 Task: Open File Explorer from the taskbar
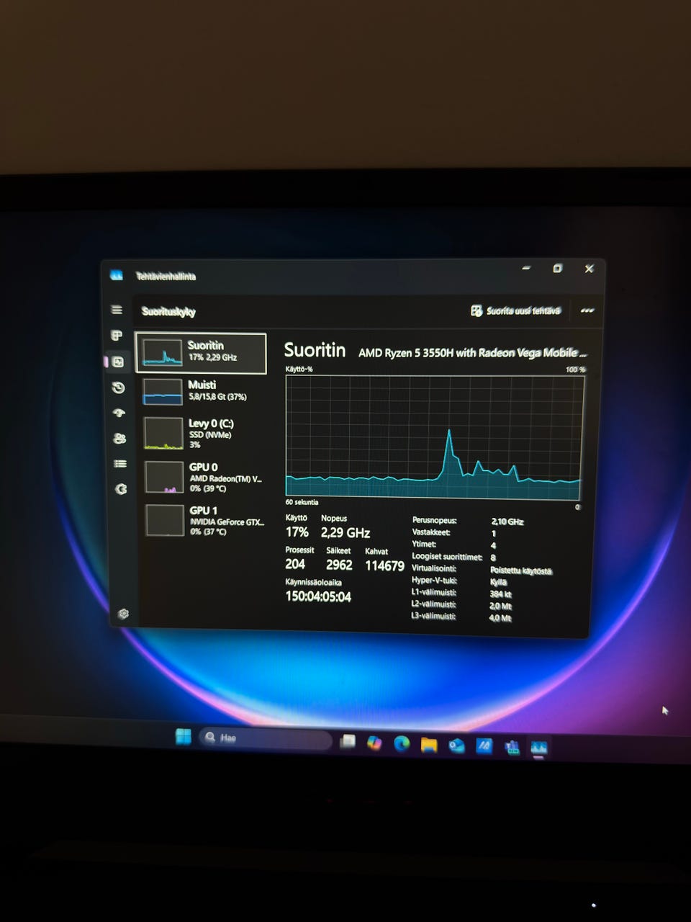pyautogui.click(x=429, y=744)
